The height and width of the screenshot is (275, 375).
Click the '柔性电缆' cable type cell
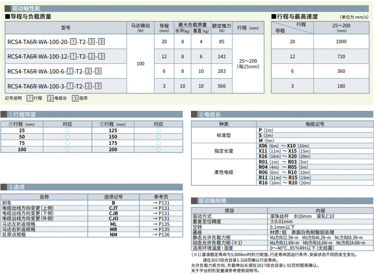point(224,172)
